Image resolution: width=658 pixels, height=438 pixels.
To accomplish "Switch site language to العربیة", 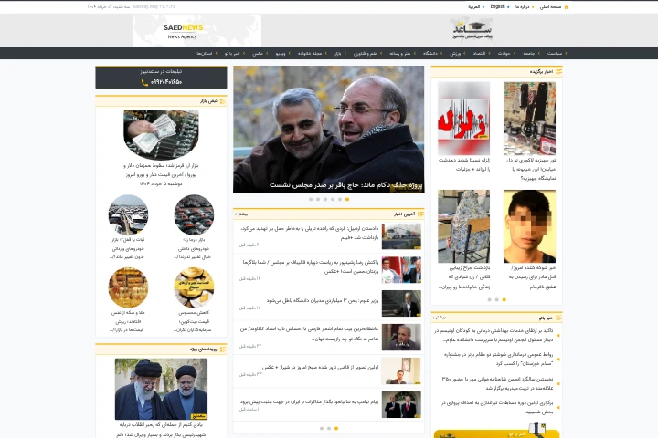I will click(473, 7).
